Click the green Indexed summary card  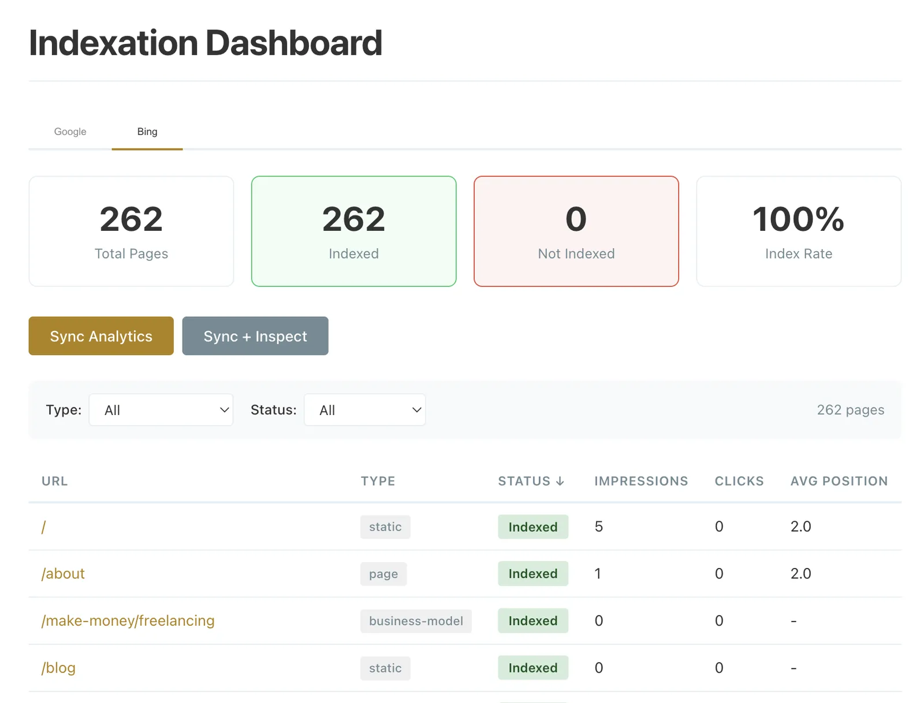click(353, 231)
